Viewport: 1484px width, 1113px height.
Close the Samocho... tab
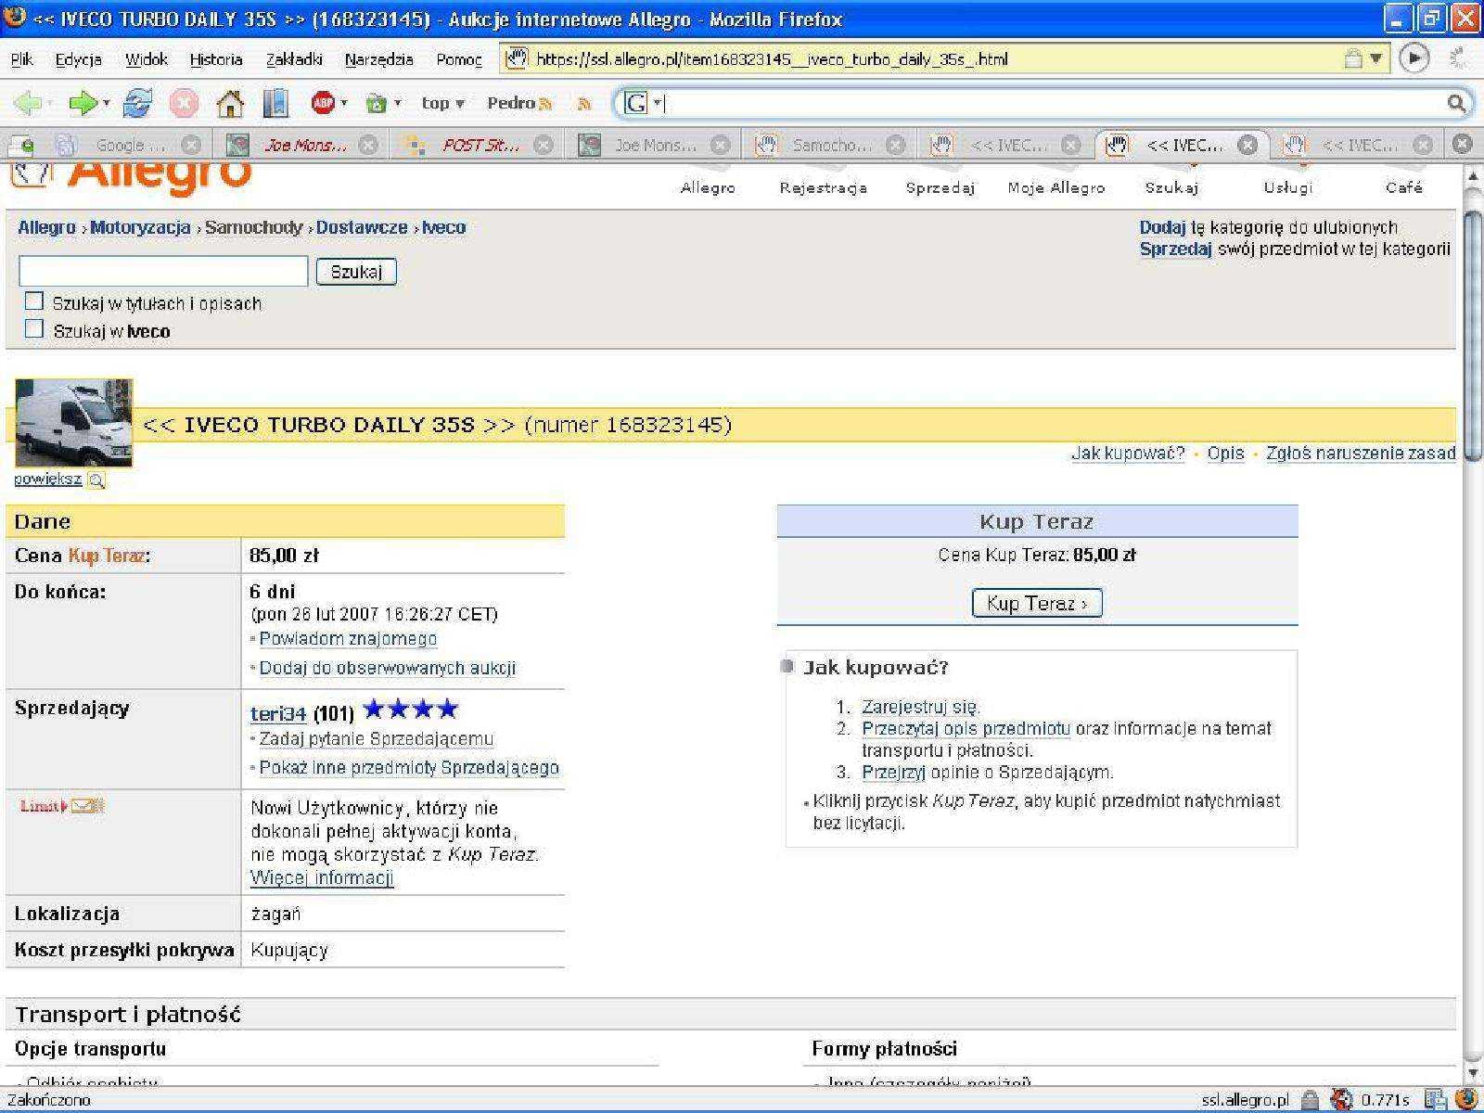point(894,145)
